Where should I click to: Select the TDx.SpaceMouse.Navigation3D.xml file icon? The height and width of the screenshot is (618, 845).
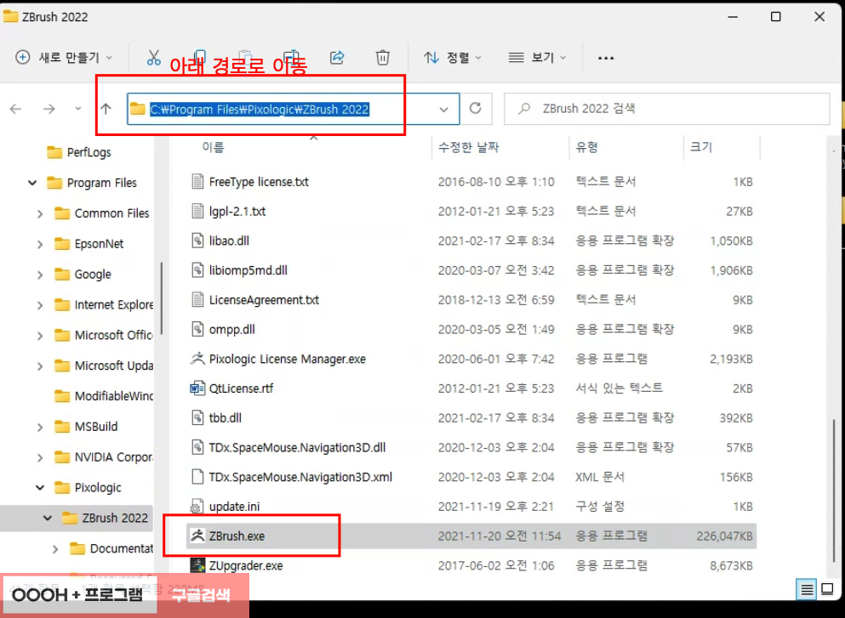[x=197, y=476]
